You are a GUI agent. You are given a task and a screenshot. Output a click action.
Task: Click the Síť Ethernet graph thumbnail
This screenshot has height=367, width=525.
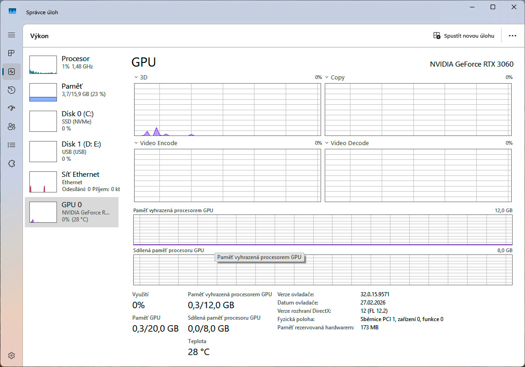(x=43, y=182)
